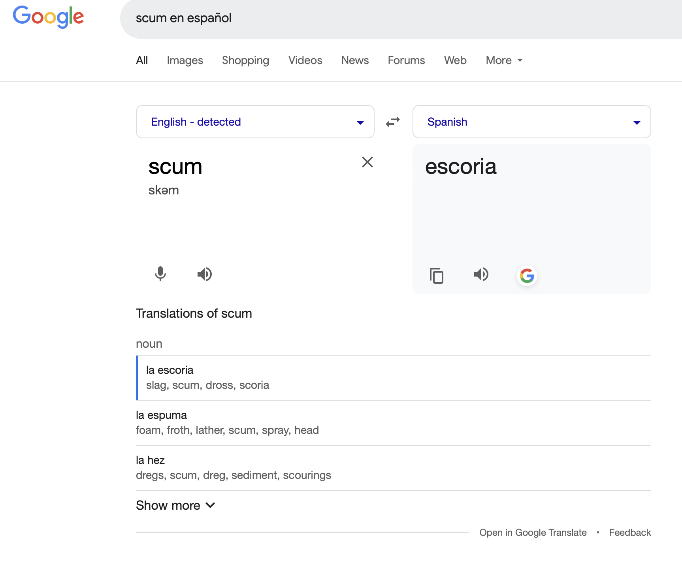Switch to the Videos tab
The image size is (682, 565).
click(305, 60)
